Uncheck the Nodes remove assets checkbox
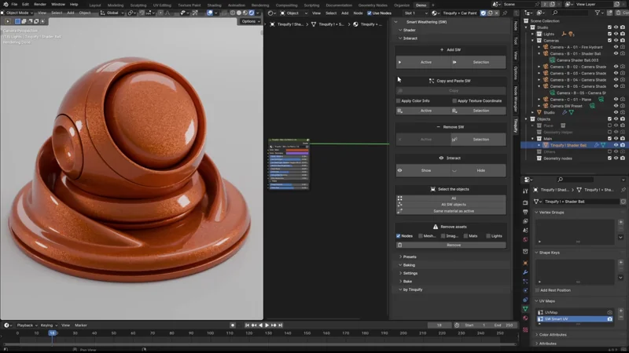 (399, 235)
